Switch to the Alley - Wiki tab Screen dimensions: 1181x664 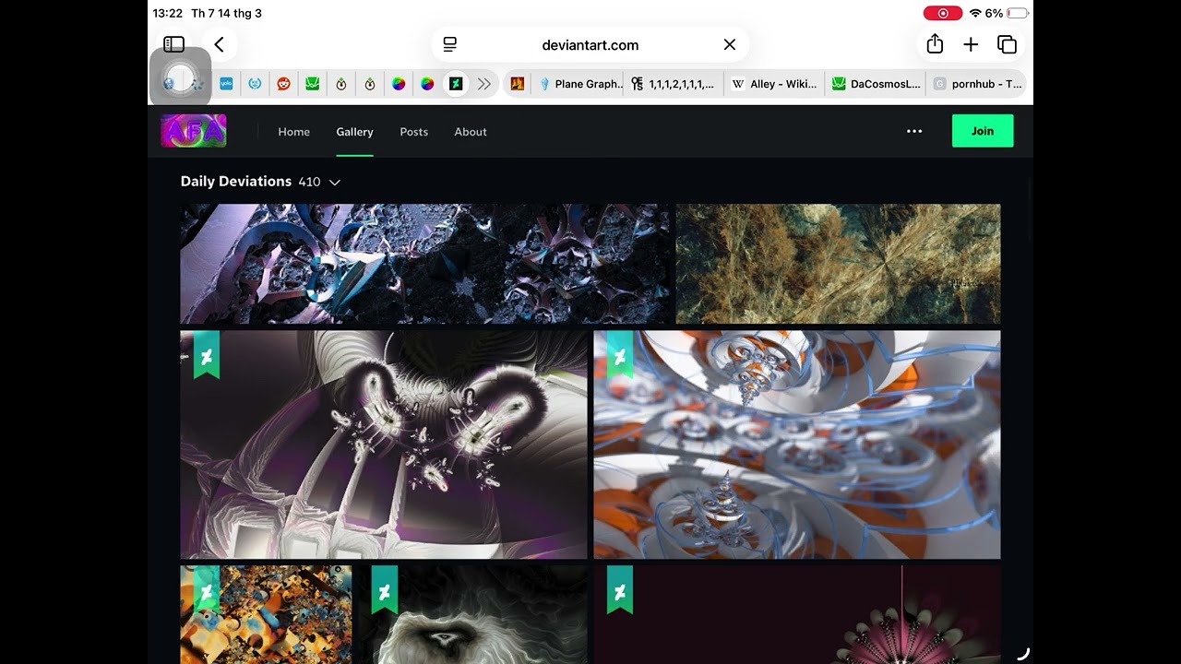tap(773, 84)
